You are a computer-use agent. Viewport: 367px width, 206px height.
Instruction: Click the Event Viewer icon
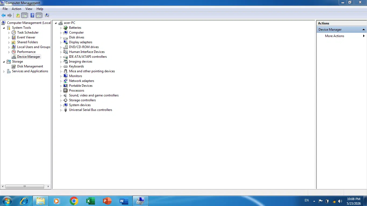(14, 37)
